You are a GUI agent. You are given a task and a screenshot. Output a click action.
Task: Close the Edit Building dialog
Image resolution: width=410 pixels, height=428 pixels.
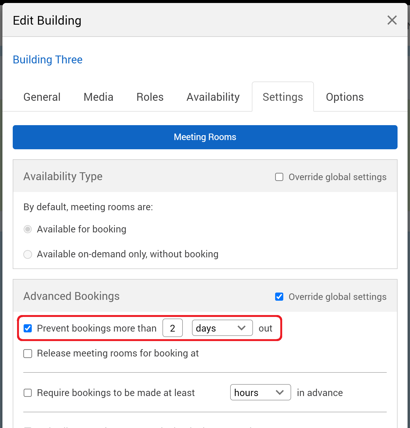tap(392, 20)
